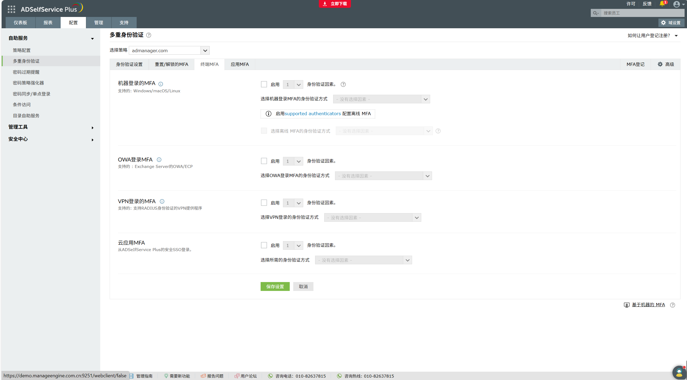Click the notification bell icon
This screenshot has height=380, width=687.
[x=662, y=4]
